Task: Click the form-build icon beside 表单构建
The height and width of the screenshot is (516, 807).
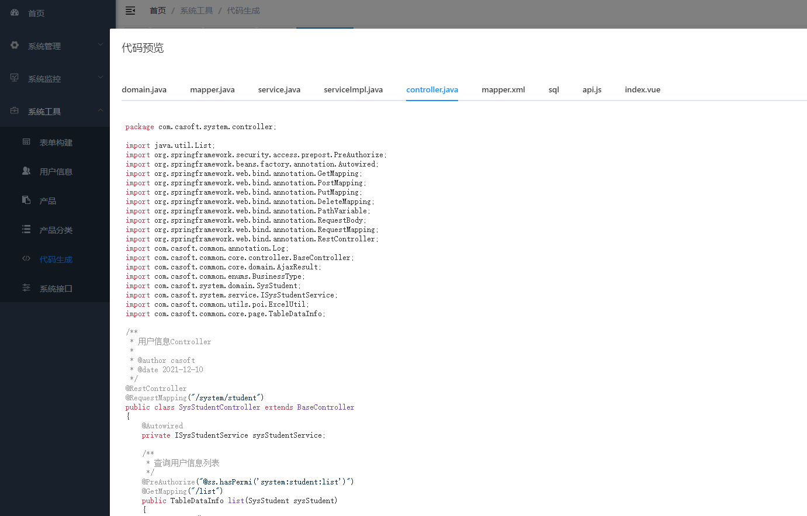Action: click(x=26, y=141)
